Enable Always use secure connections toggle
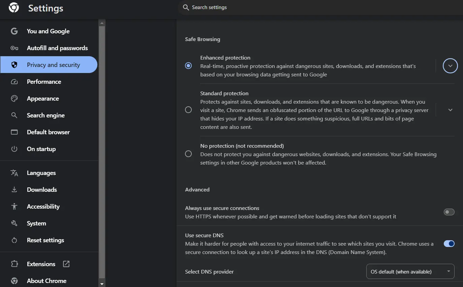 pyautogui.click(x=449, y=212)
